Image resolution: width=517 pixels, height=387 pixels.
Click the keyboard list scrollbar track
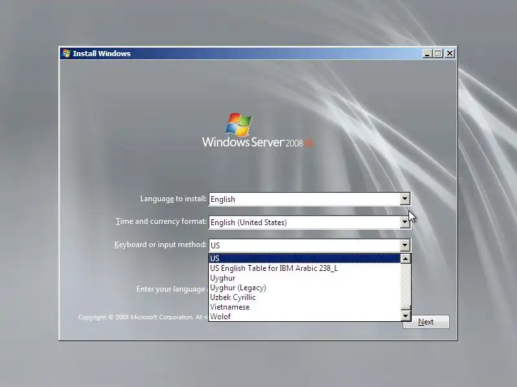point(405,284)
